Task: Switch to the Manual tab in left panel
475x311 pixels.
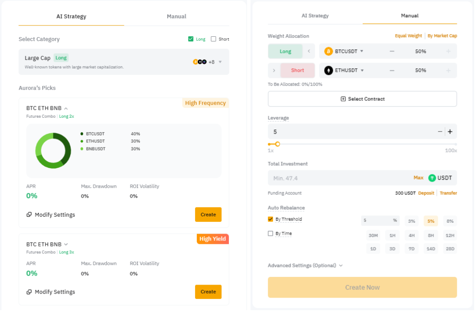Action: click(176, 16)
